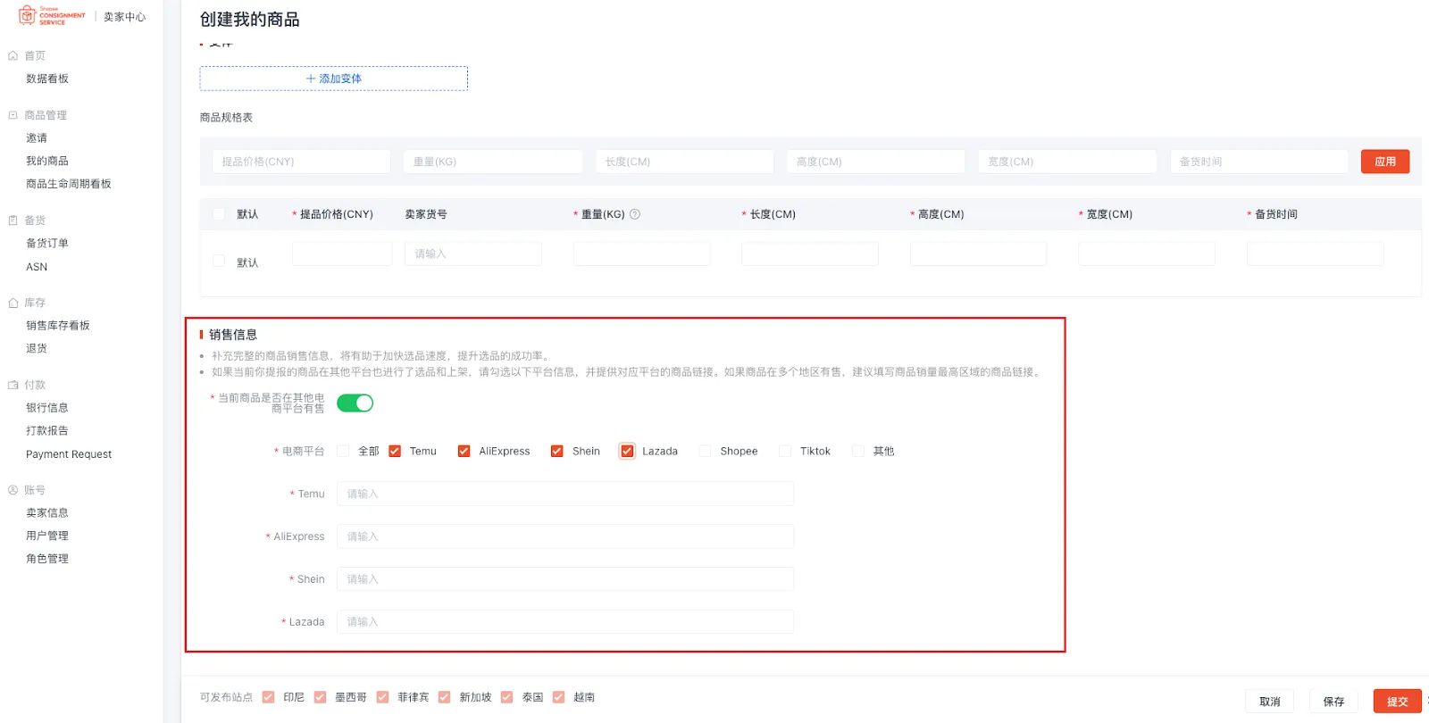Click the 取消 button
1429x723 pixels.
(1270, 702)
